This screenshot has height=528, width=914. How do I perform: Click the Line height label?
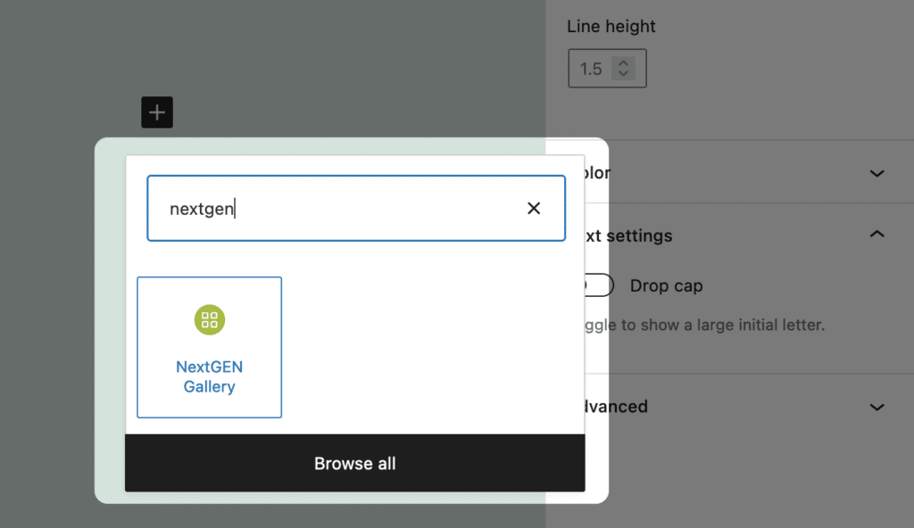point(611,26)
